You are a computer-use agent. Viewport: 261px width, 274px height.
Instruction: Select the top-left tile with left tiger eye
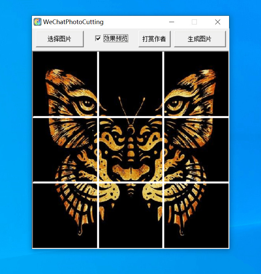pyautogui.click(x=65, y=84)
